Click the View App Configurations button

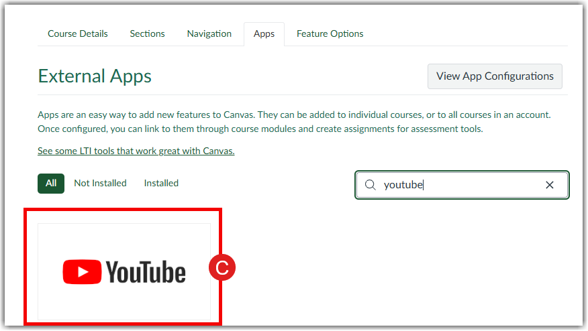pos(495,76)
